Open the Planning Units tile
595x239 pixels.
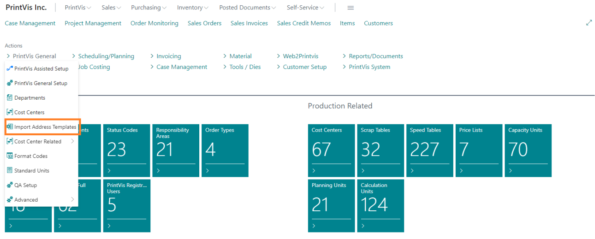click(331, 206)
